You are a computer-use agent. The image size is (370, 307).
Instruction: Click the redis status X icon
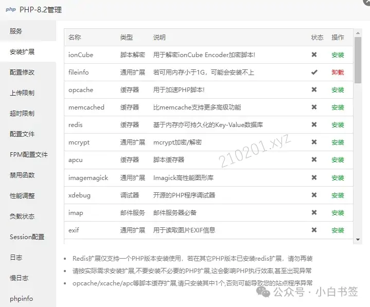point(314,124)
